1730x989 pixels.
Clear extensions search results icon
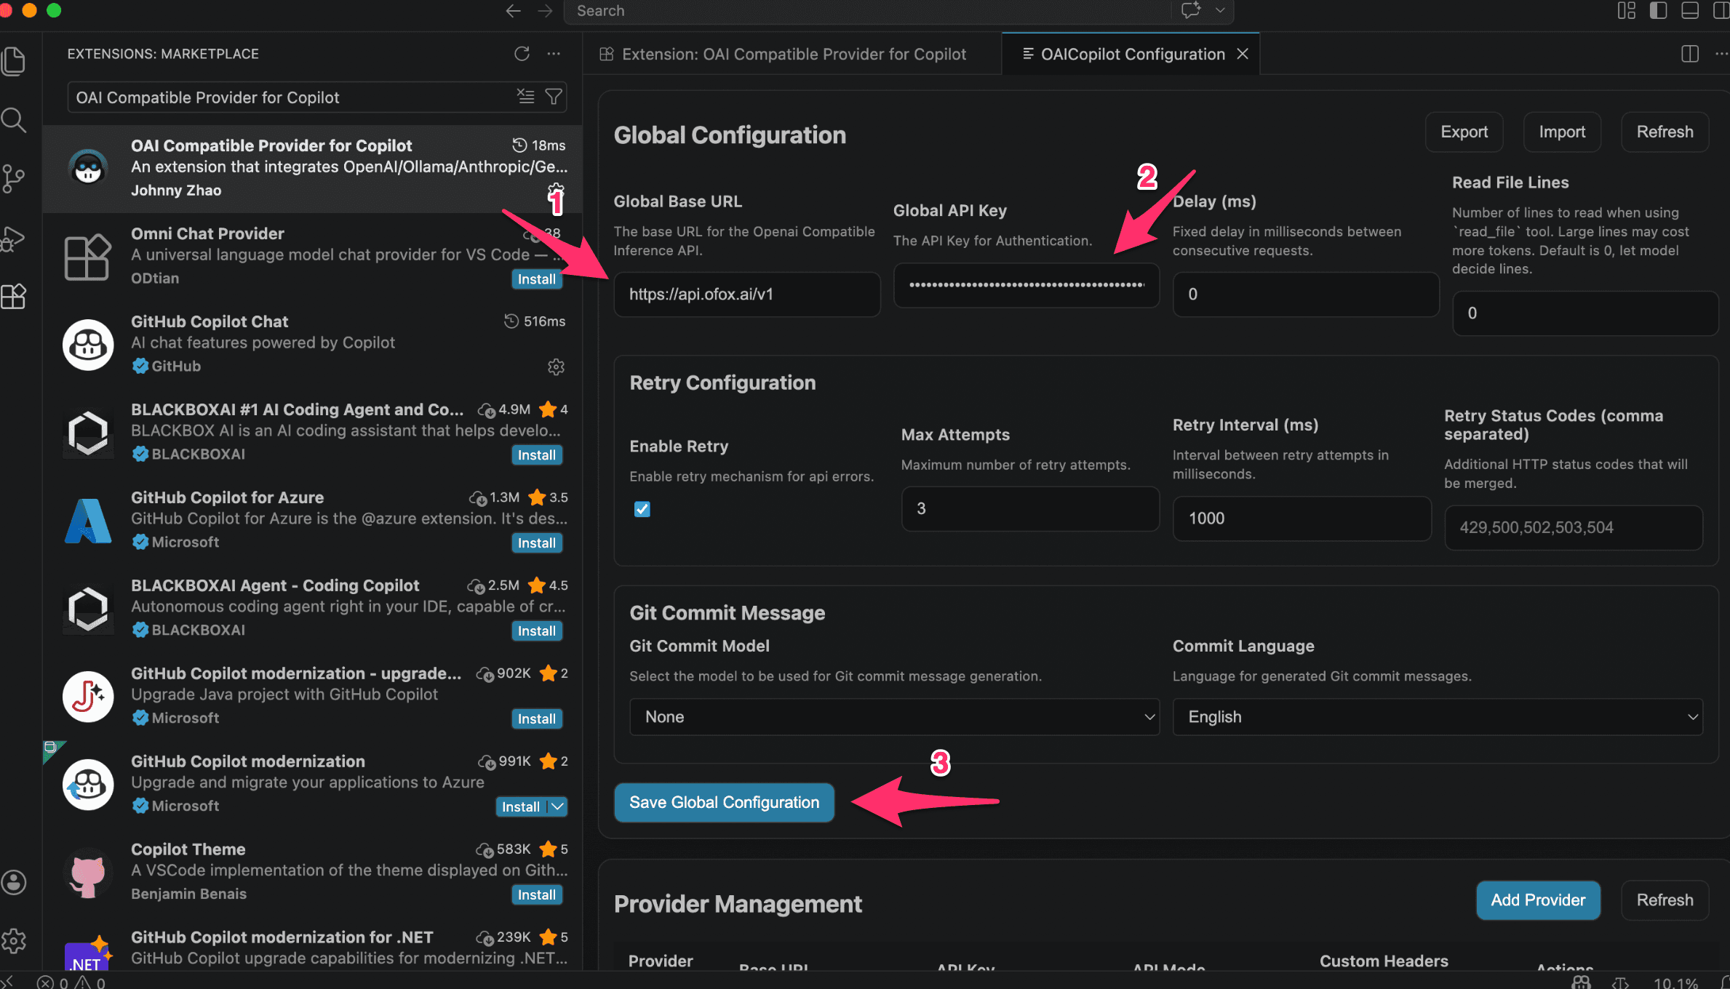coord(525,97)
